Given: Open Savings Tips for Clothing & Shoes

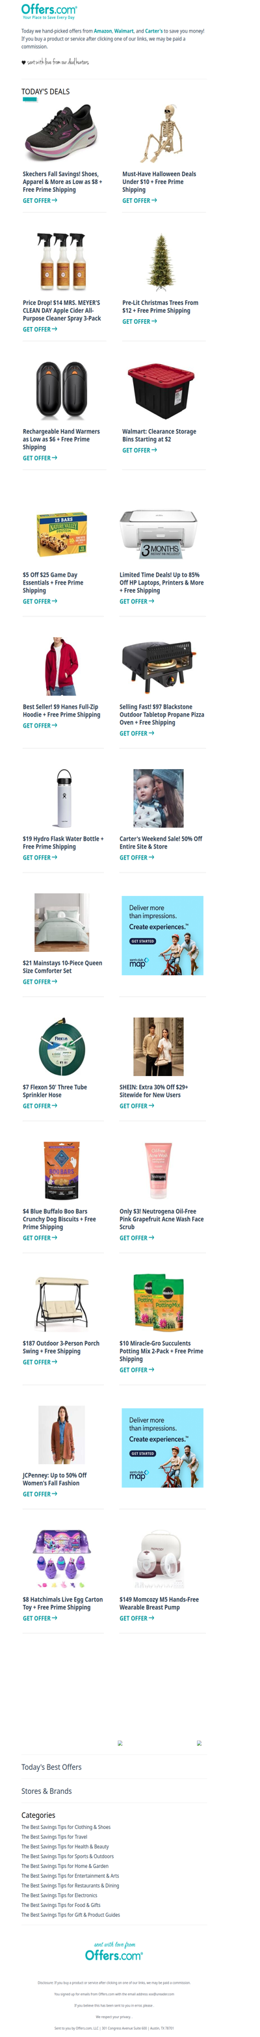Looking at the screenshot, I should [66, 1828].
